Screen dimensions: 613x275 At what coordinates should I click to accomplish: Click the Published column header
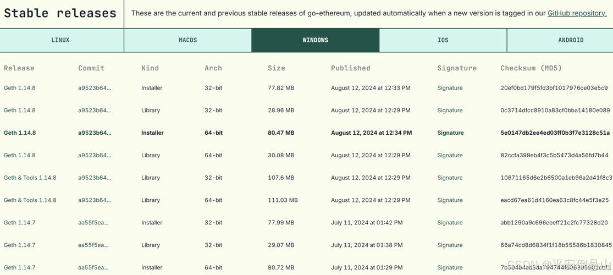350,68
